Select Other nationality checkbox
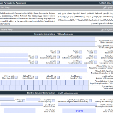Image resolution: width=113 pixels, height=113 pixels. point(58,52)
